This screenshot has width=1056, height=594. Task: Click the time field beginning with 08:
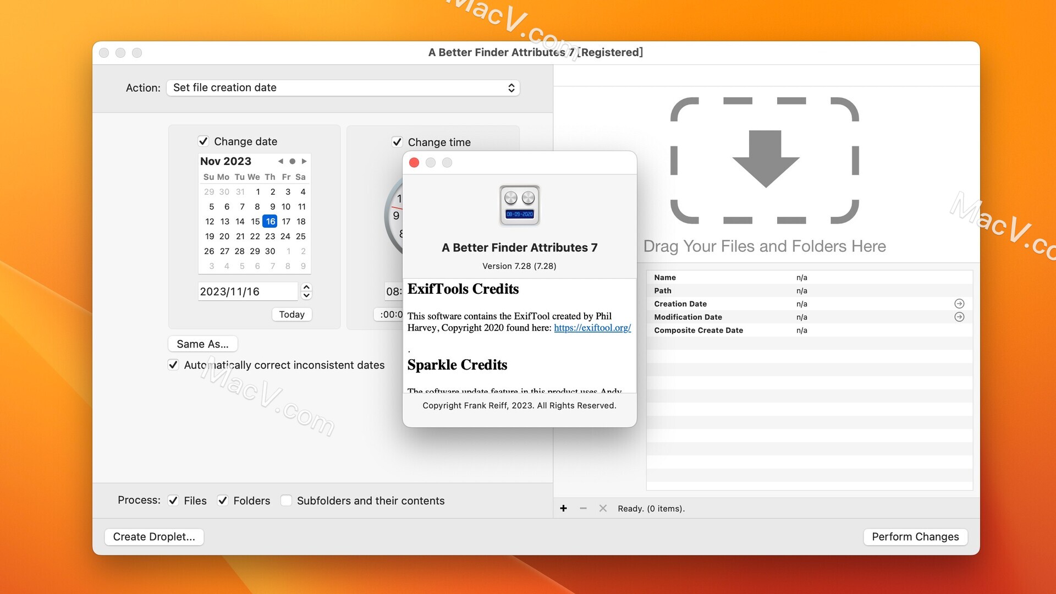(394, 291)
